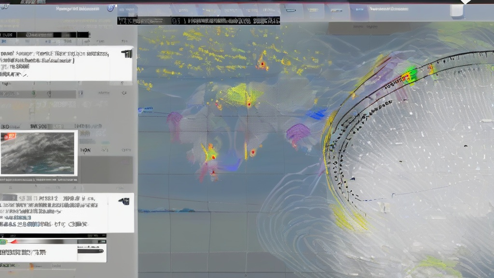Click the round blue icon in the left panel header
The image size is (494, 278).
[x=110, y=8]
